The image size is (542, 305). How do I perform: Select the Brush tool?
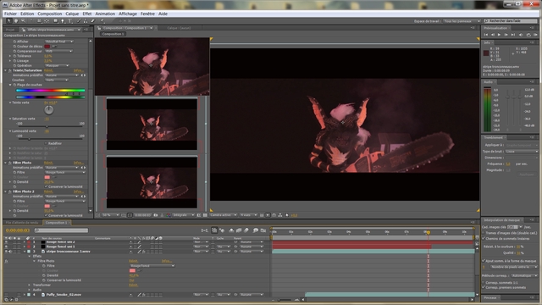(79, 20)
